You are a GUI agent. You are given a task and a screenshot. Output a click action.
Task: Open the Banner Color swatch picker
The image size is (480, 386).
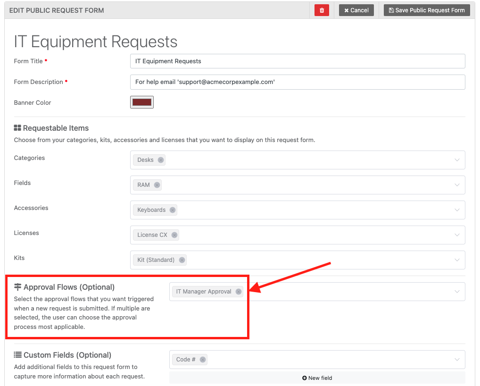point(141,102)
